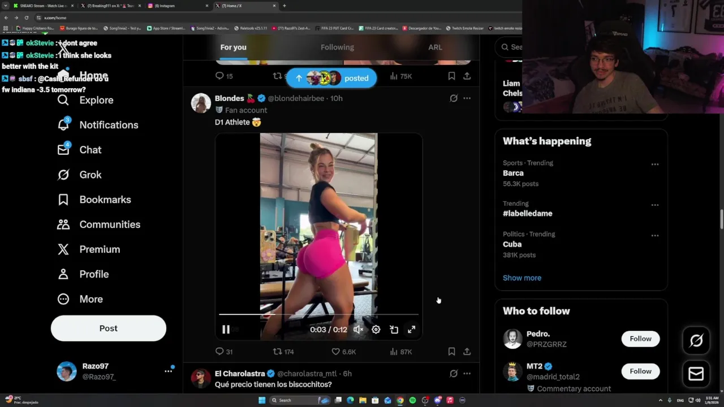724x407 pixels.
Task: Follow MT2 @madrid_total2
Action: [x=640, y=371]
